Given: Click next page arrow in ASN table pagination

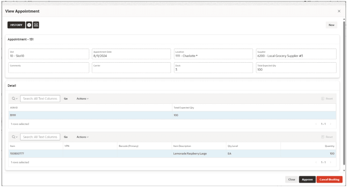Looking at the screenshot, I should [331, 124].
